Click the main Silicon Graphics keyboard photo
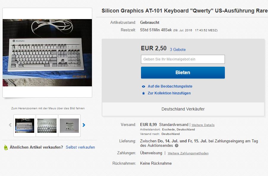This screenshot has height=176, width=268. tap(47, 53)
